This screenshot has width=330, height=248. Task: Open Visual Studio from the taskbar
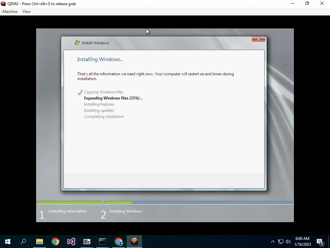click(x=71, y=242)
